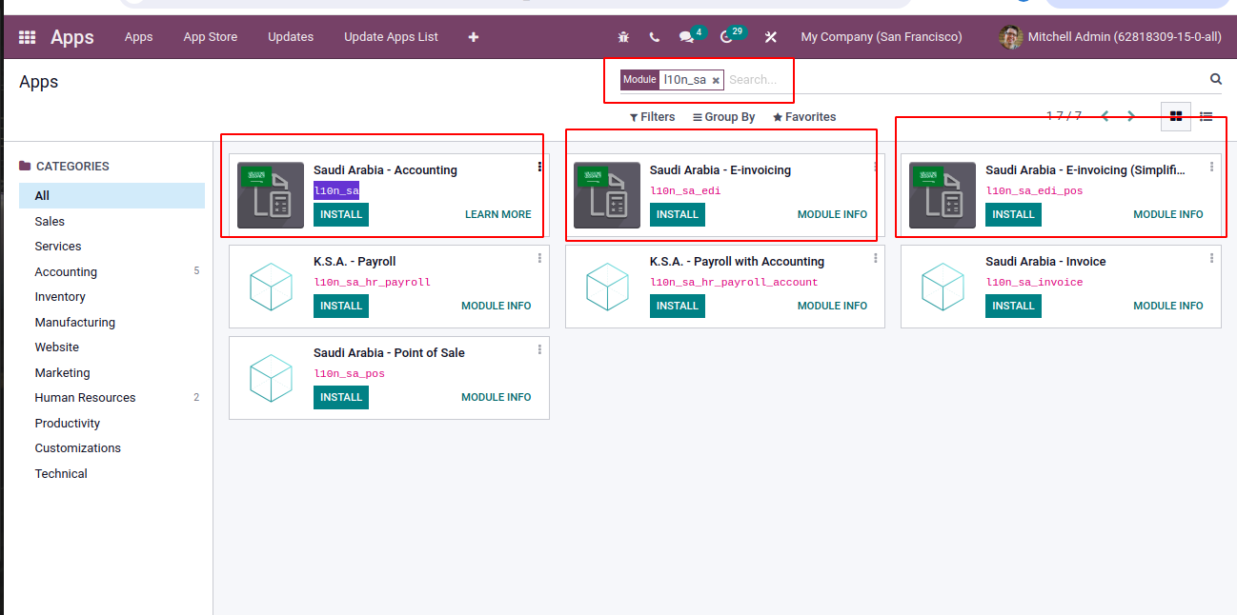1237x615 pixels.
Task: Select the Sales category
Action: click(112, 221)
